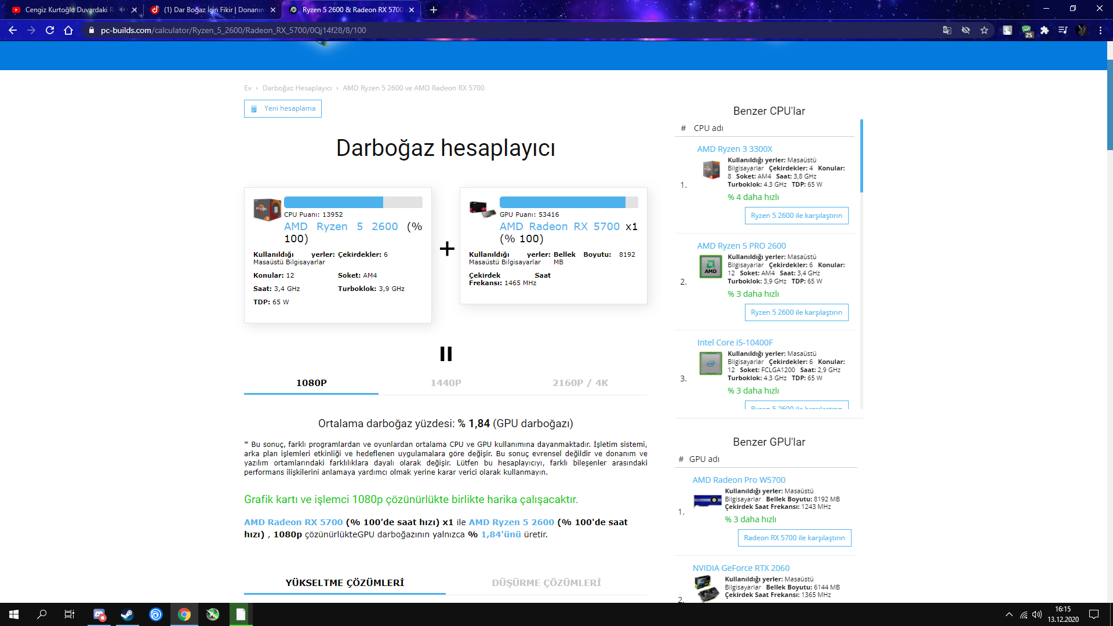Open Darboğaz Hesaplayıcı breadcrumb
Image resolution: width=1113 pixels, height=626 pixels.
coord(297,88)
